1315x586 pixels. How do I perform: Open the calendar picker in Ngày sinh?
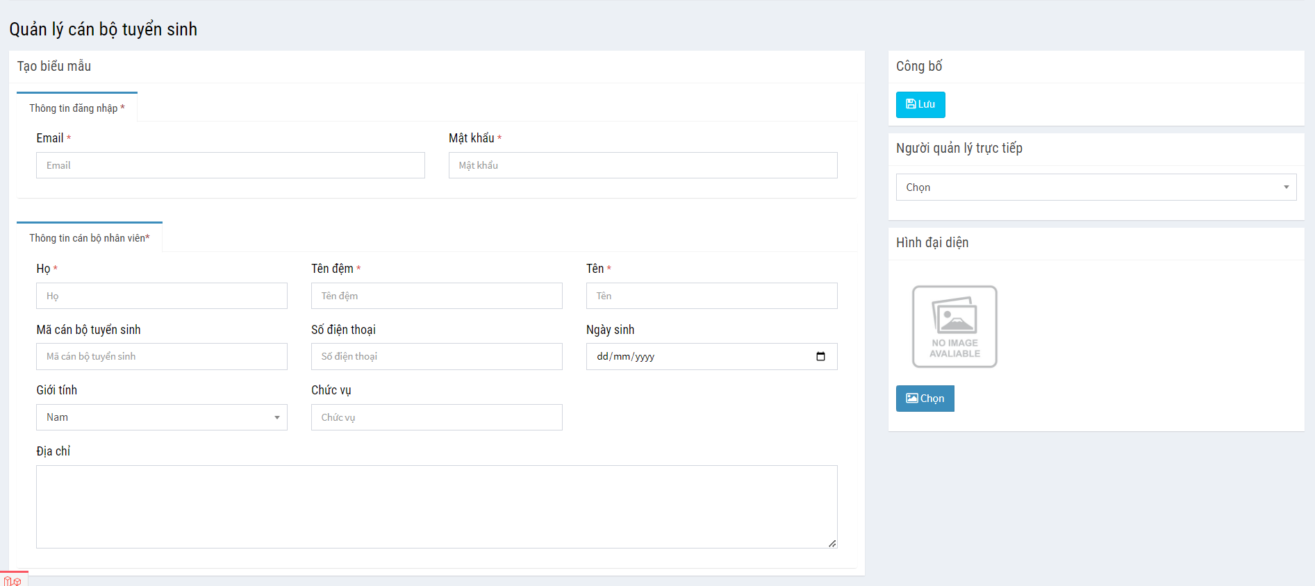coord(820,356)
